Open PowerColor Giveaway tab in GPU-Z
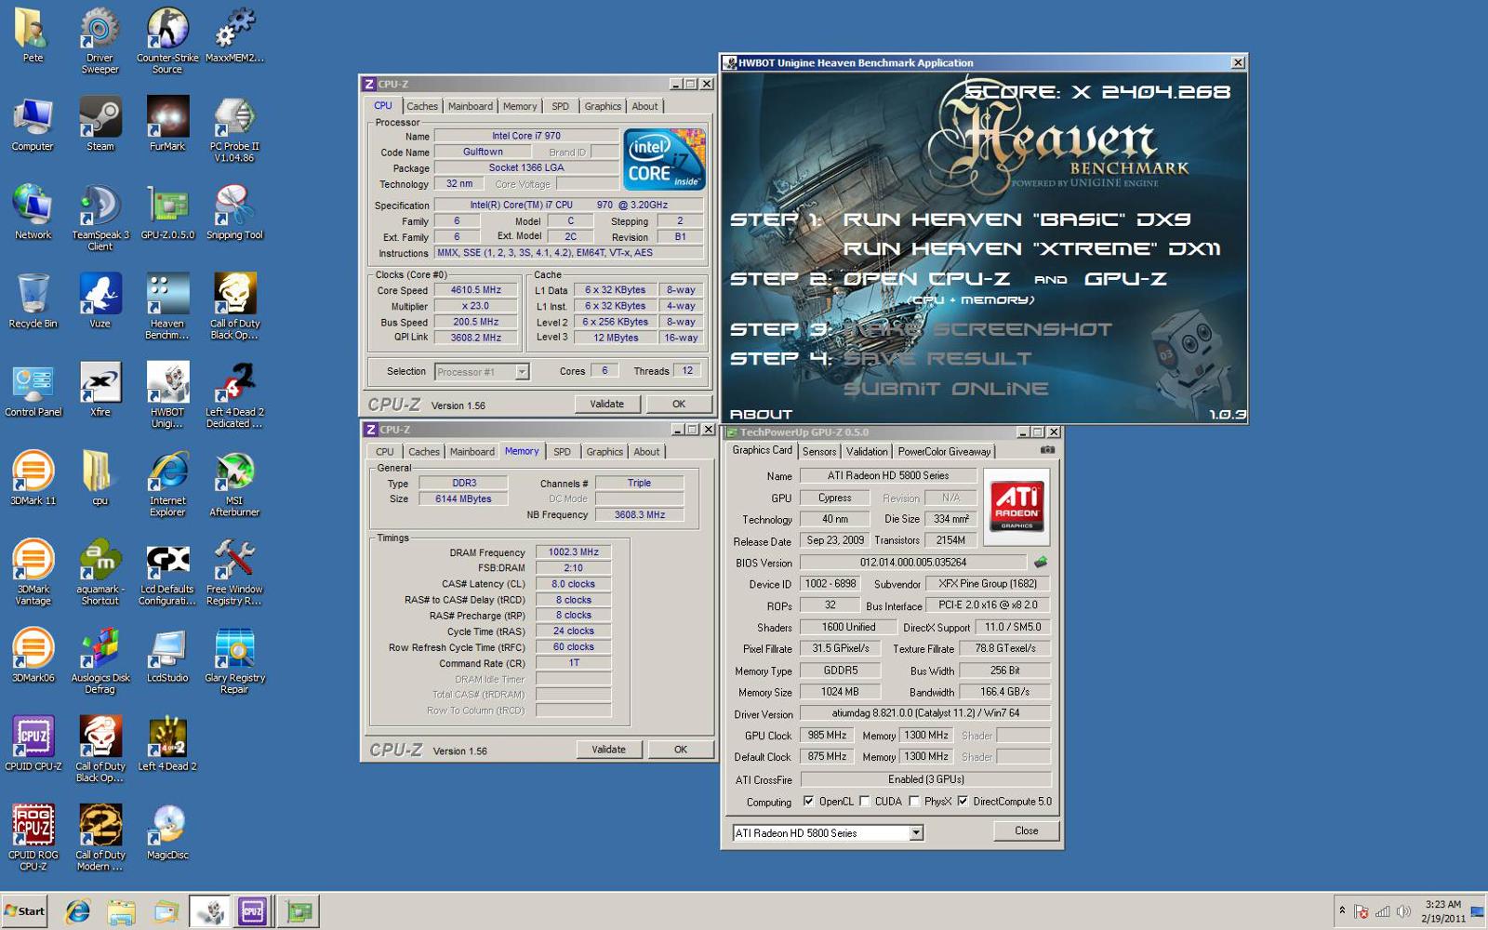The height and width of the screenshot is (930, 1488). pos(944,451)
